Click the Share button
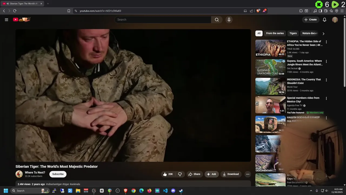Image resolution: width=346 pixels, height=195 pixels. 194,174
